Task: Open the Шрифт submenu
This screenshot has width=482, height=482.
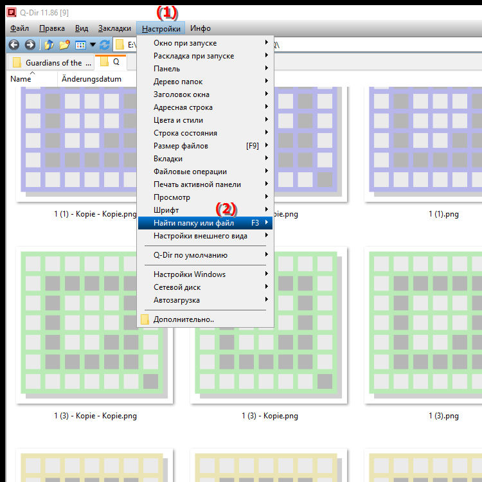Action: (205, 210)
